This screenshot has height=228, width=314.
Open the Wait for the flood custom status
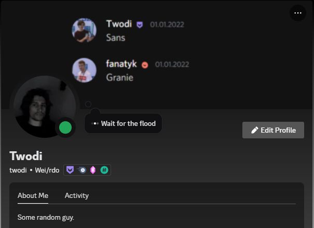123,123
